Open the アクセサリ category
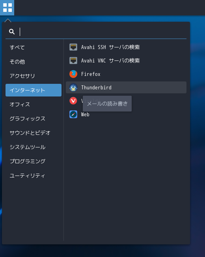 pos(34,76)
